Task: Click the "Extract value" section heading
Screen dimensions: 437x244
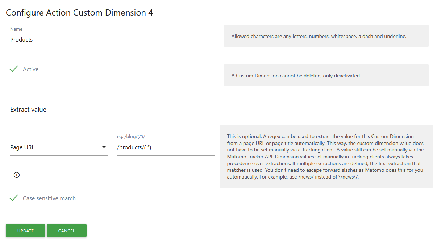Action: (28, 110)
